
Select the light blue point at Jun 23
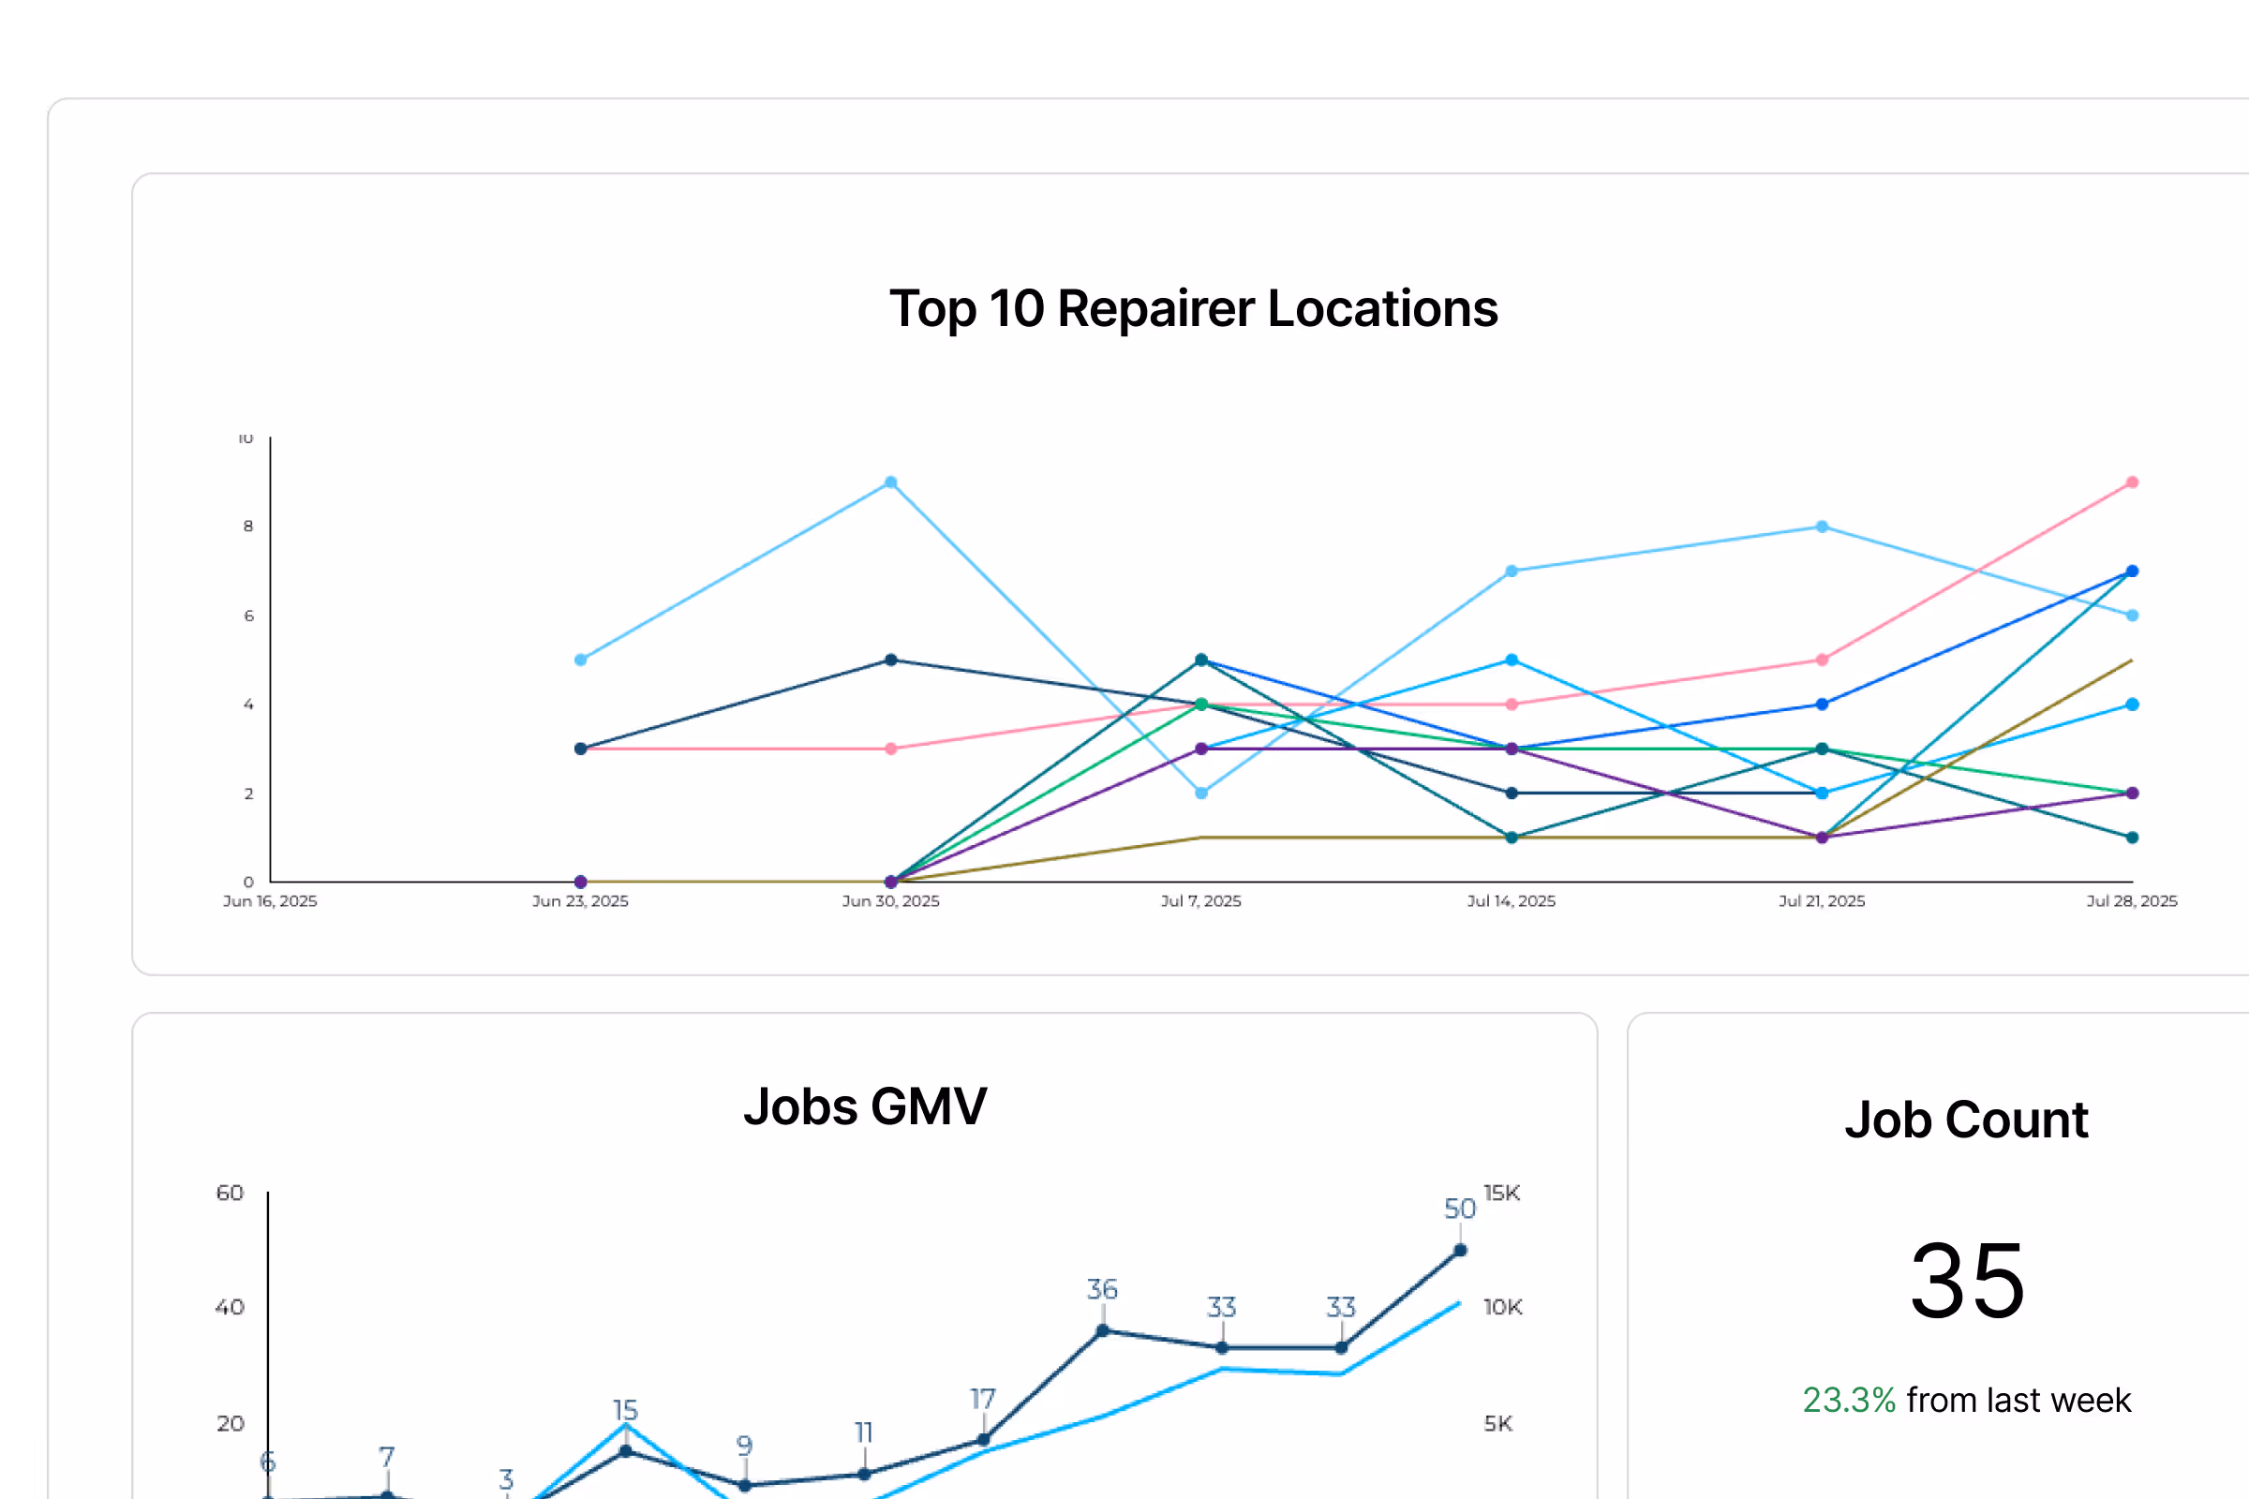(x=580, y=660)
